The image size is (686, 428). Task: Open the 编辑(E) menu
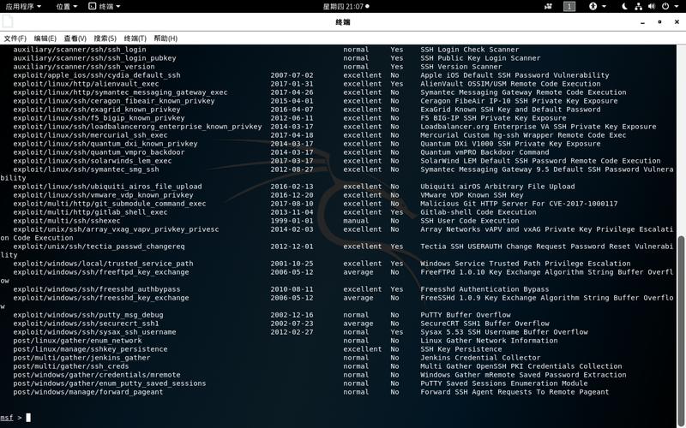coord(45,39)
